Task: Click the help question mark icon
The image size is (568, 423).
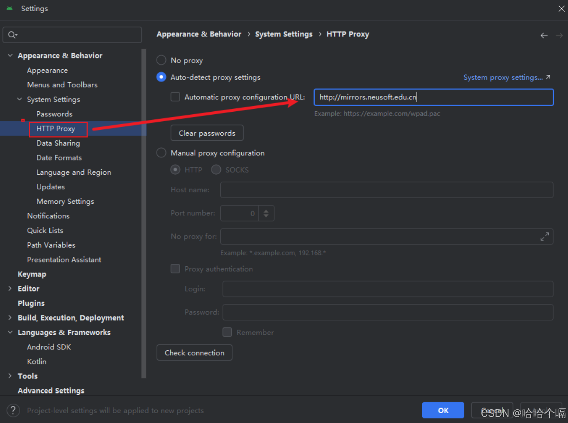Action: point(13,410)
